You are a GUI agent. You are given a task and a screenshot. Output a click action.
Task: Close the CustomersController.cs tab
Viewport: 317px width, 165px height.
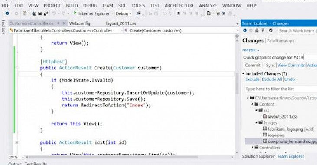point(64,23)
